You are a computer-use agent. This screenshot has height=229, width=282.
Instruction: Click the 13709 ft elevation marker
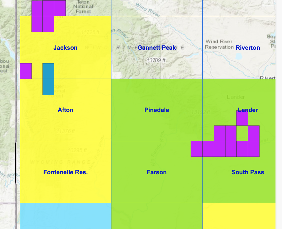(157, 61)
